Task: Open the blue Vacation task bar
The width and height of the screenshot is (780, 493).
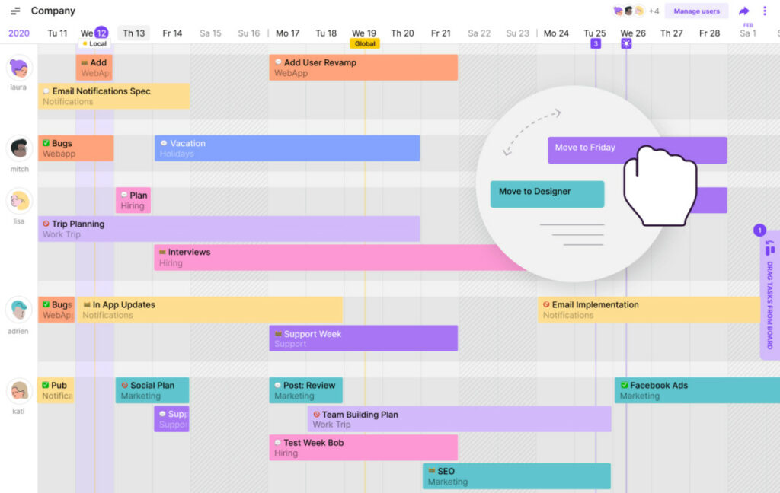Action: [287, 148]
